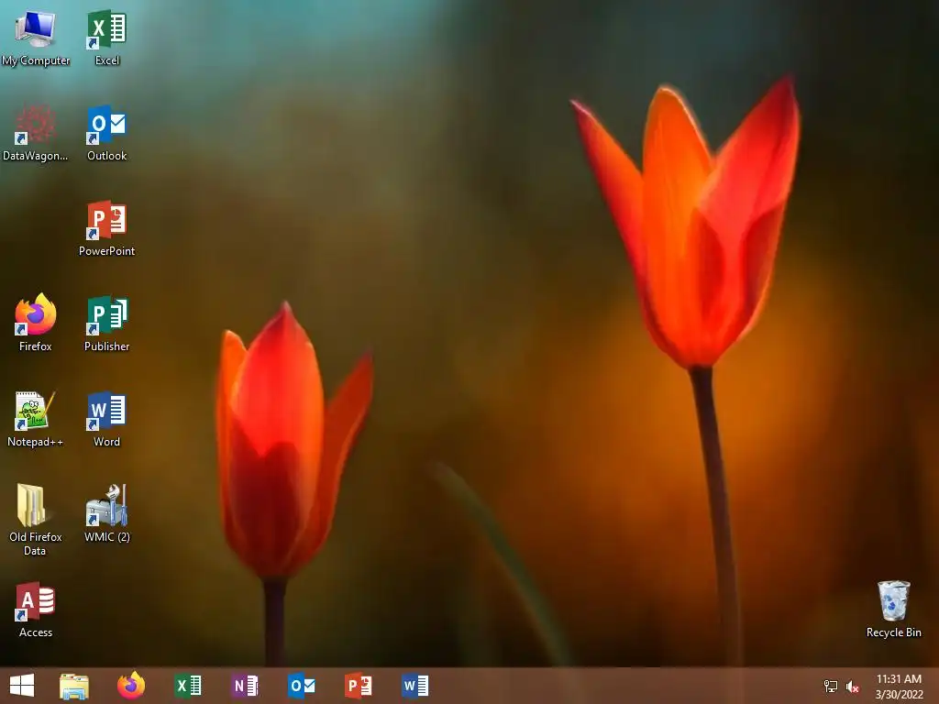The width and height of the screenshot is (939, 704).
Task: Launch Excel from the taskbar
Action: pyautogui.click(x=187, y=686)
